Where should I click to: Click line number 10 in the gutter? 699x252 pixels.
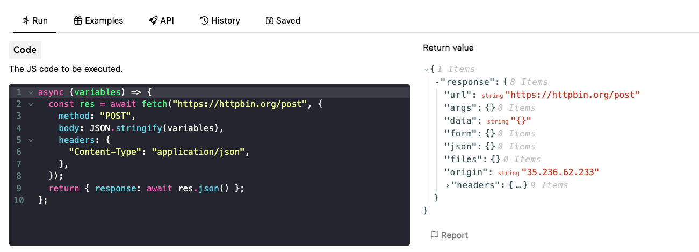click(18, 200)
